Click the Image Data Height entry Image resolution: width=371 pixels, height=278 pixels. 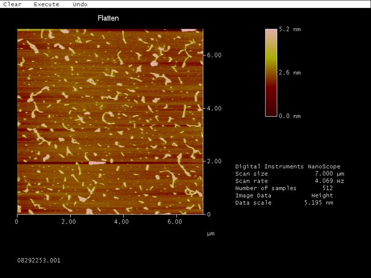click(323, 196)
